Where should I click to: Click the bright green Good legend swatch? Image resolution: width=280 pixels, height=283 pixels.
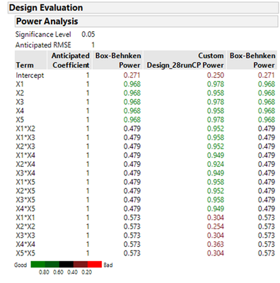tap(37, 264)
